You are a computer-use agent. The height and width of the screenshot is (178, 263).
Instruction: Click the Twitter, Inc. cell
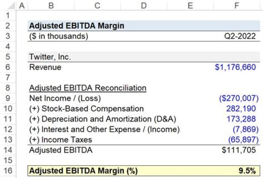tap(50, 57)
